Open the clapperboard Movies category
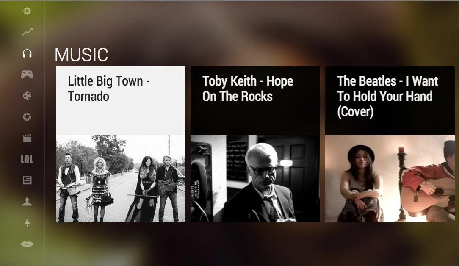Image resolution: width=459 pixels, height=266 pixels. (27, 138)
